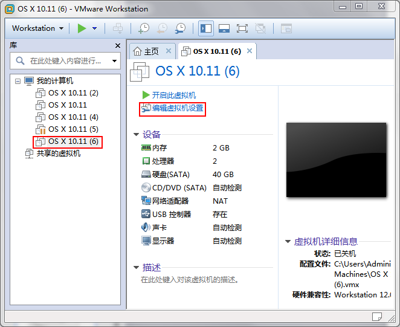Click the VMware Workstation title bar icon
The image size is (400, 327).
[10, 9]
